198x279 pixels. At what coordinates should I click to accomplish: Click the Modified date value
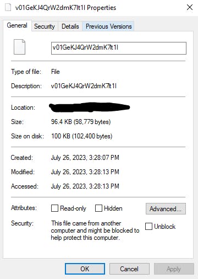click(85, 172)
